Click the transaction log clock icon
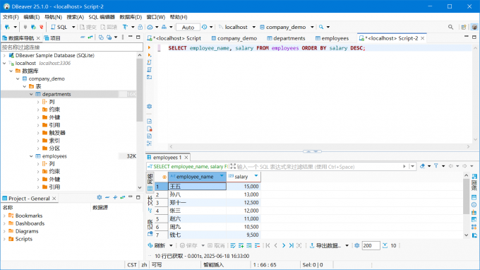 coord(204,27)
